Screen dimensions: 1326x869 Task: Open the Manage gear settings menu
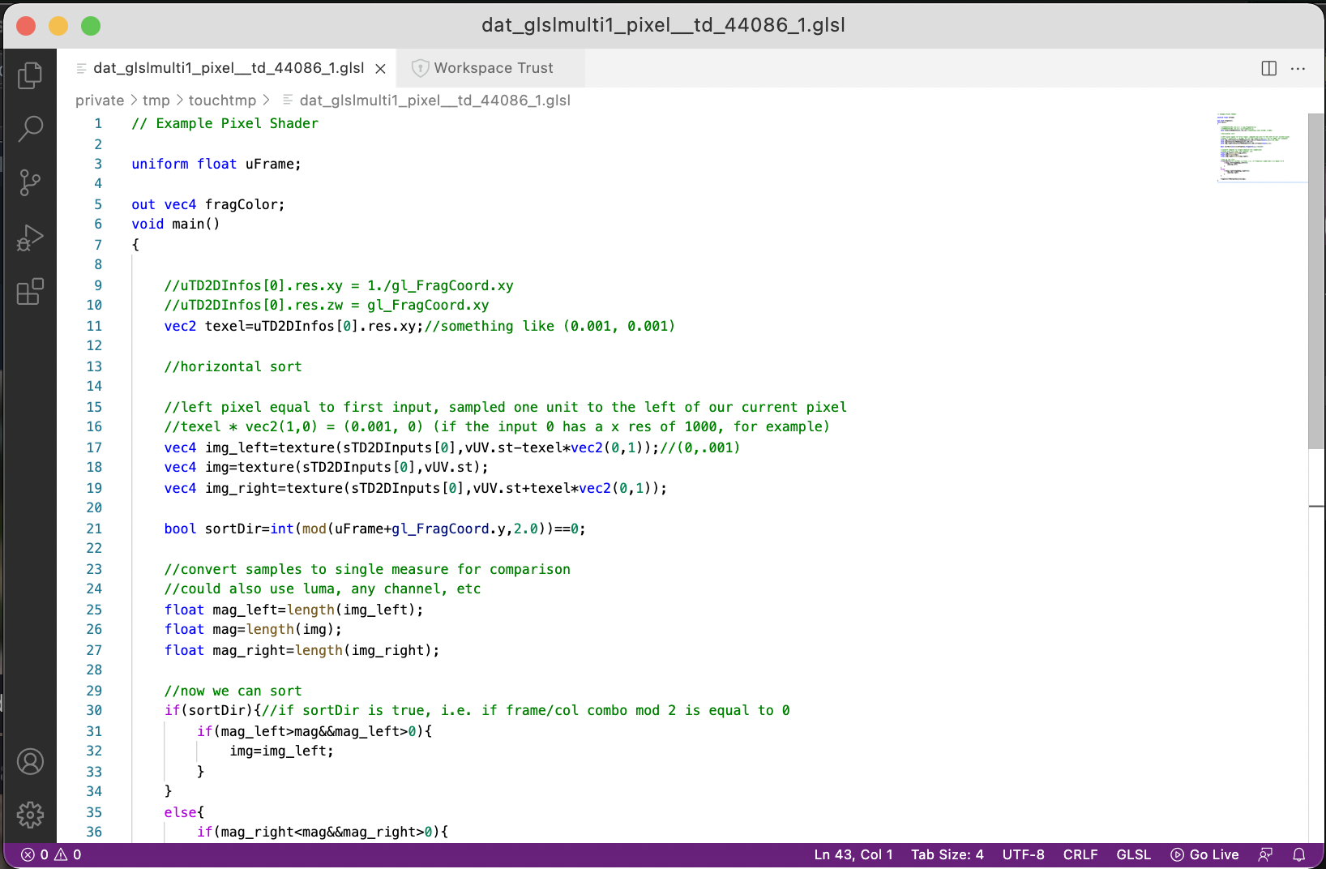30,815
